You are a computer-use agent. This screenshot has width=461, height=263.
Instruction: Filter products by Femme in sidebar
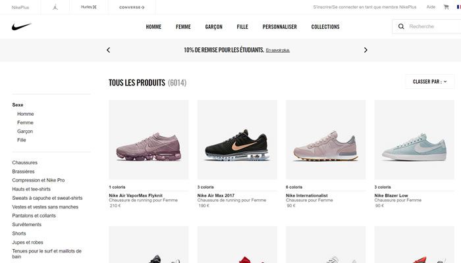25,123
